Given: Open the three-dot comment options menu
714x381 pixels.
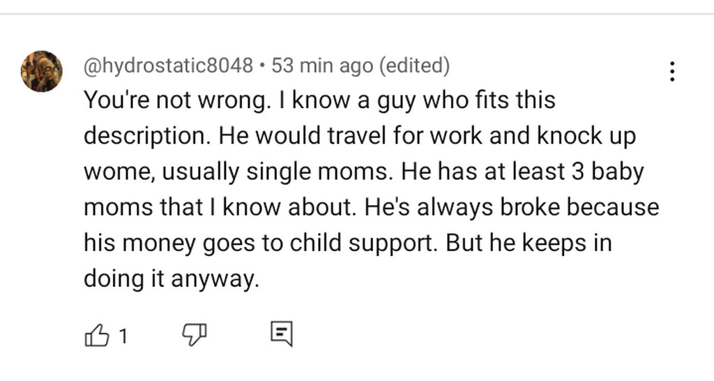Looking at the screenshot, I should pos(672,71).
